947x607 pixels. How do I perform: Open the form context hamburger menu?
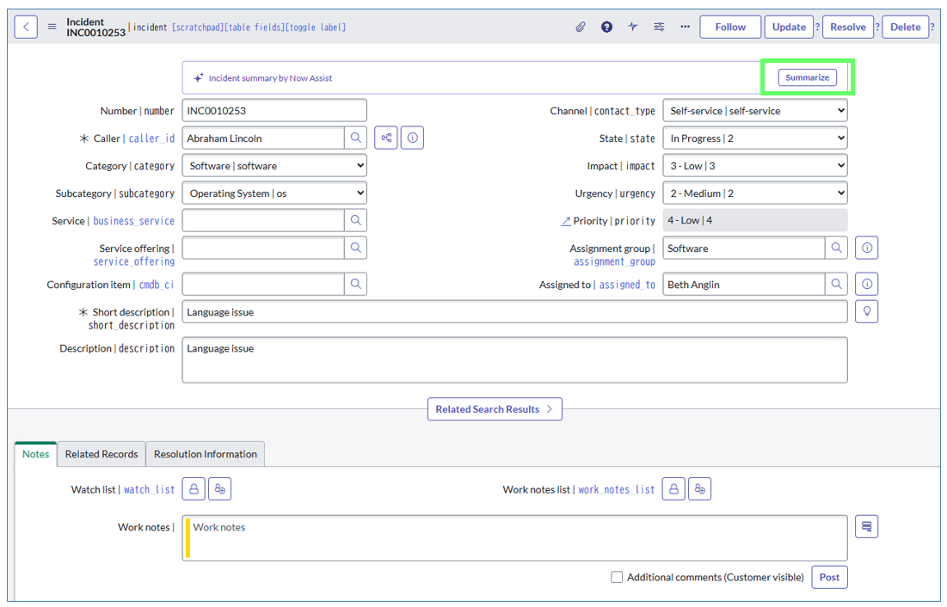(x=52, y=27)
